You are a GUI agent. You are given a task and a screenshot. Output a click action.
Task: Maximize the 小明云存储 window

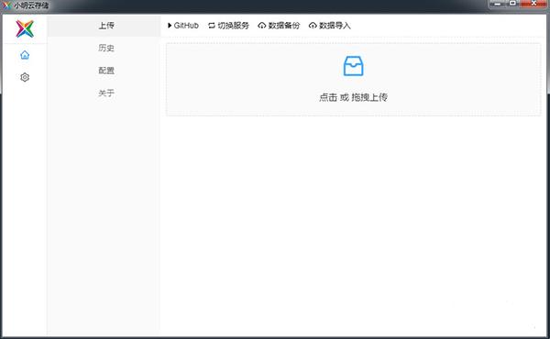point(512,4)
